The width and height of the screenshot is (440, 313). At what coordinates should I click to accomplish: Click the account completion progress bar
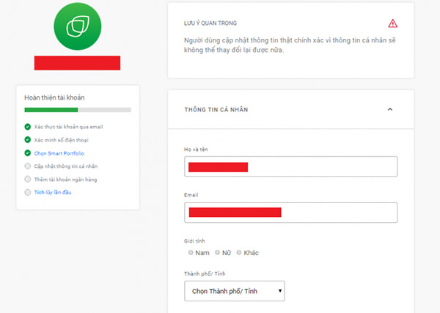click(x=78, y=110)
